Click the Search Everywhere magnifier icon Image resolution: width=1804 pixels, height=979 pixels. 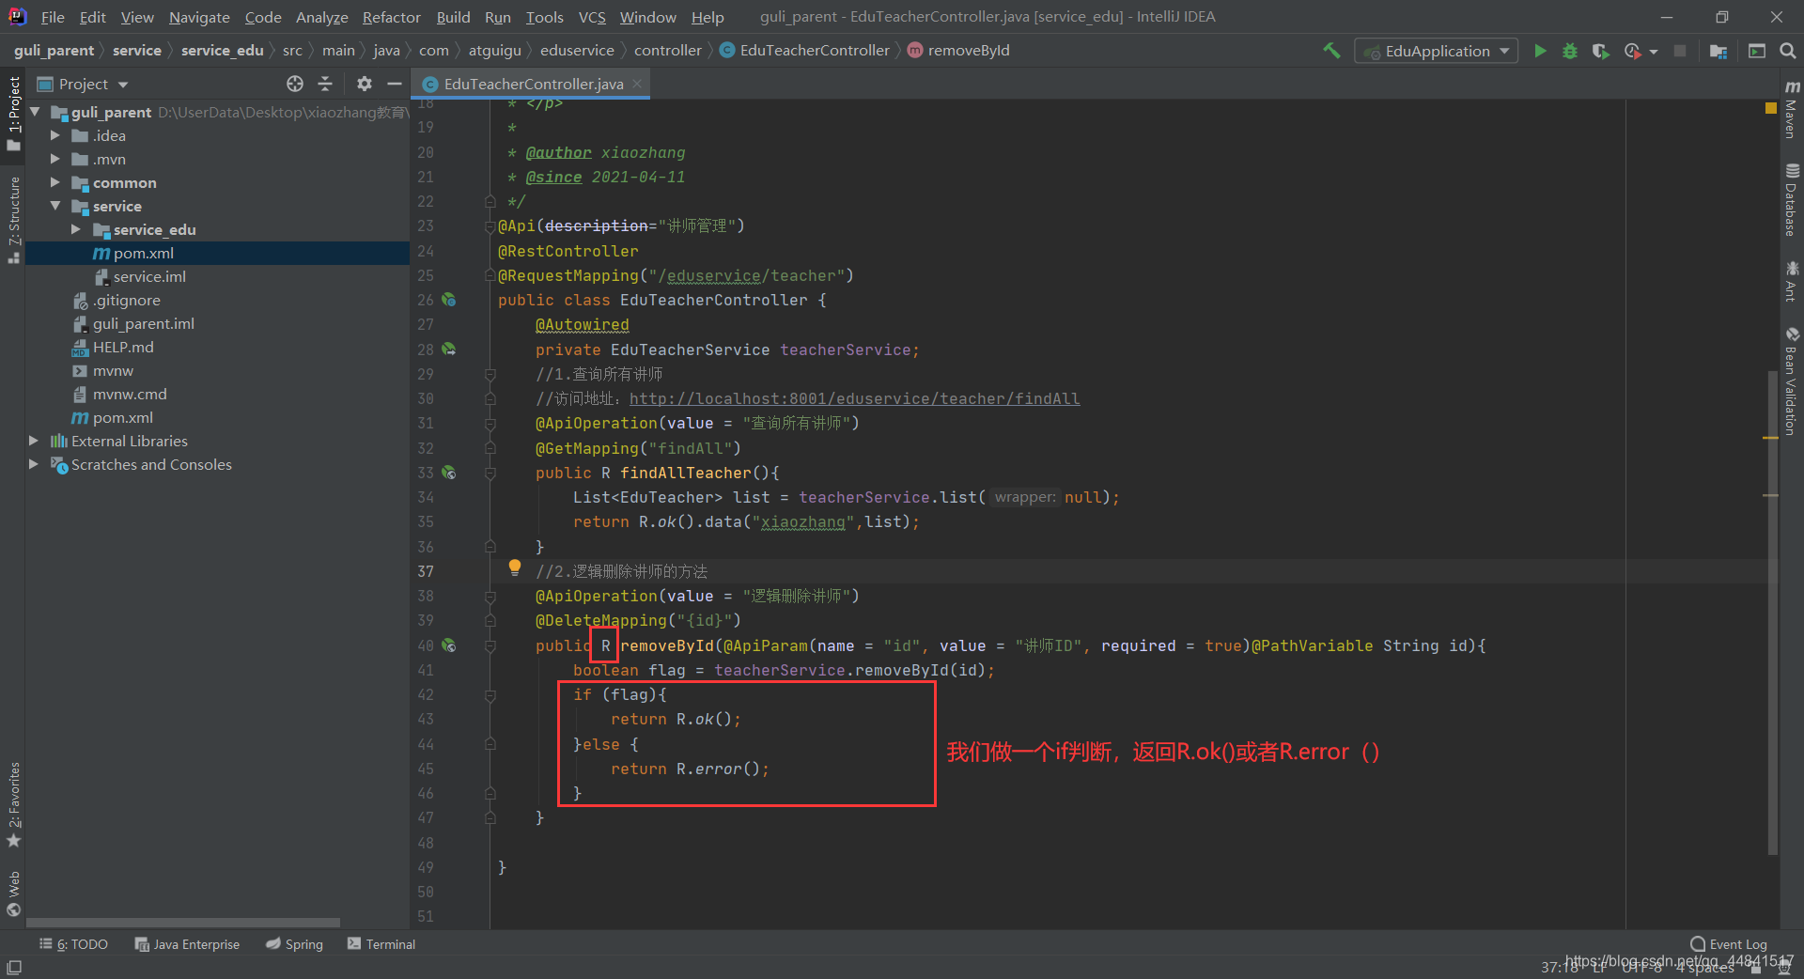click(1787, 51)
